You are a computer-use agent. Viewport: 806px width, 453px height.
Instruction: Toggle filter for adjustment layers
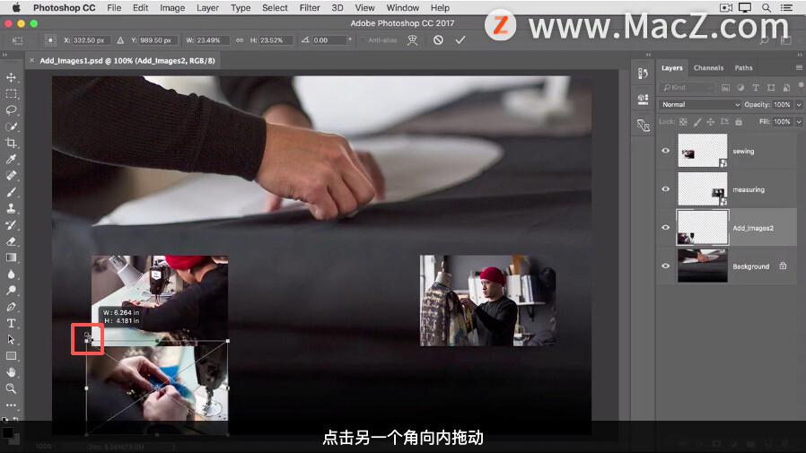[x=740, y=88]
